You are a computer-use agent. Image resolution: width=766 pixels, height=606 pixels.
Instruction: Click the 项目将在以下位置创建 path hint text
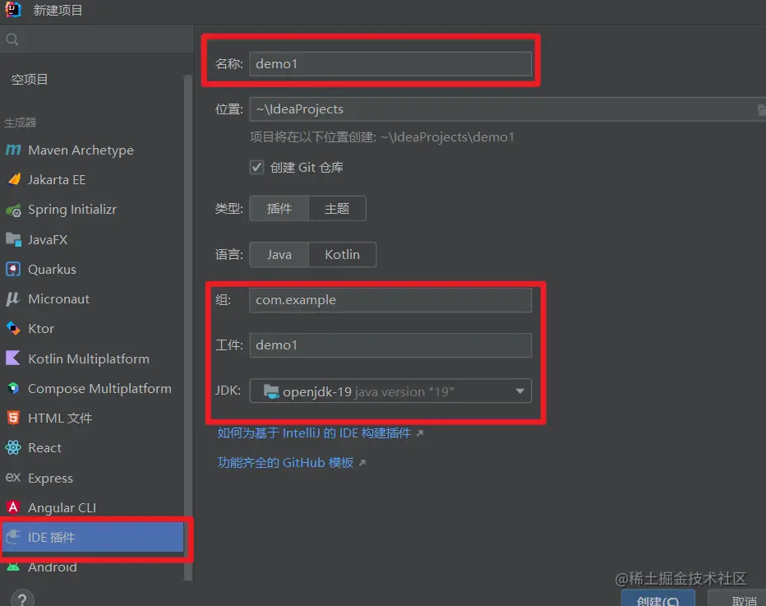(381, 136)
